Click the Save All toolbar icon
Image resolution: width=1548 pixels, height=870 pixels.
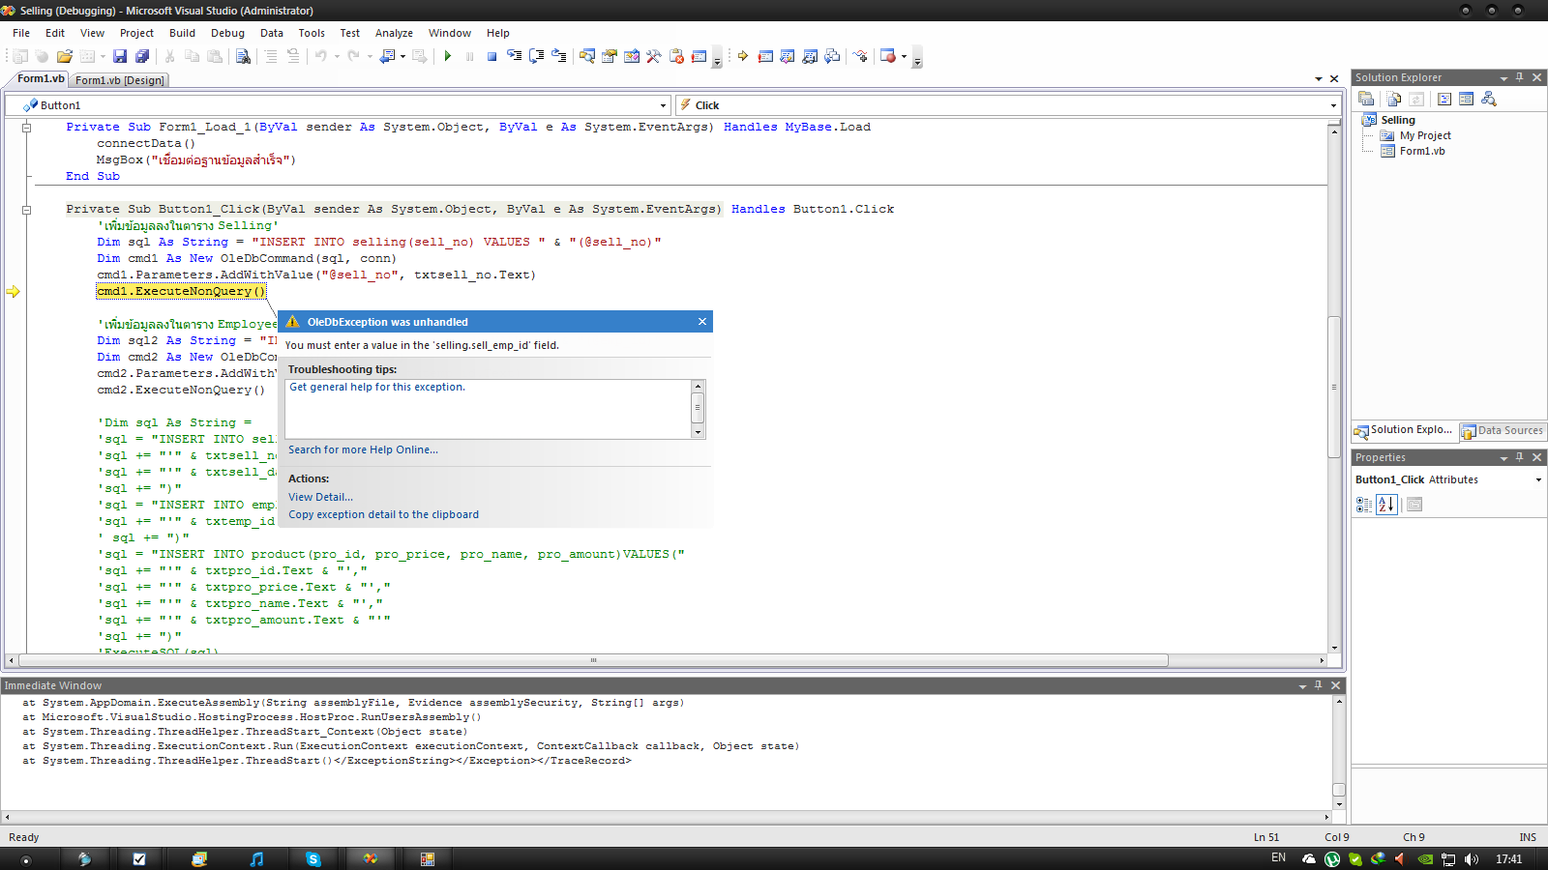pyautogui.click(x=141, y=56)
